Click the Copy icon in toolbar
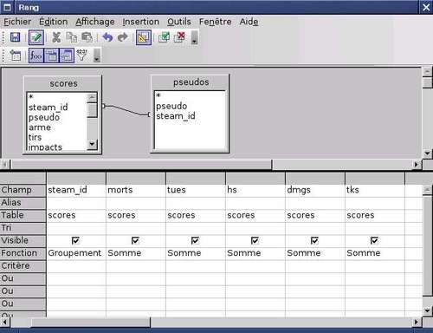433x333 pixels. (72, 37)
